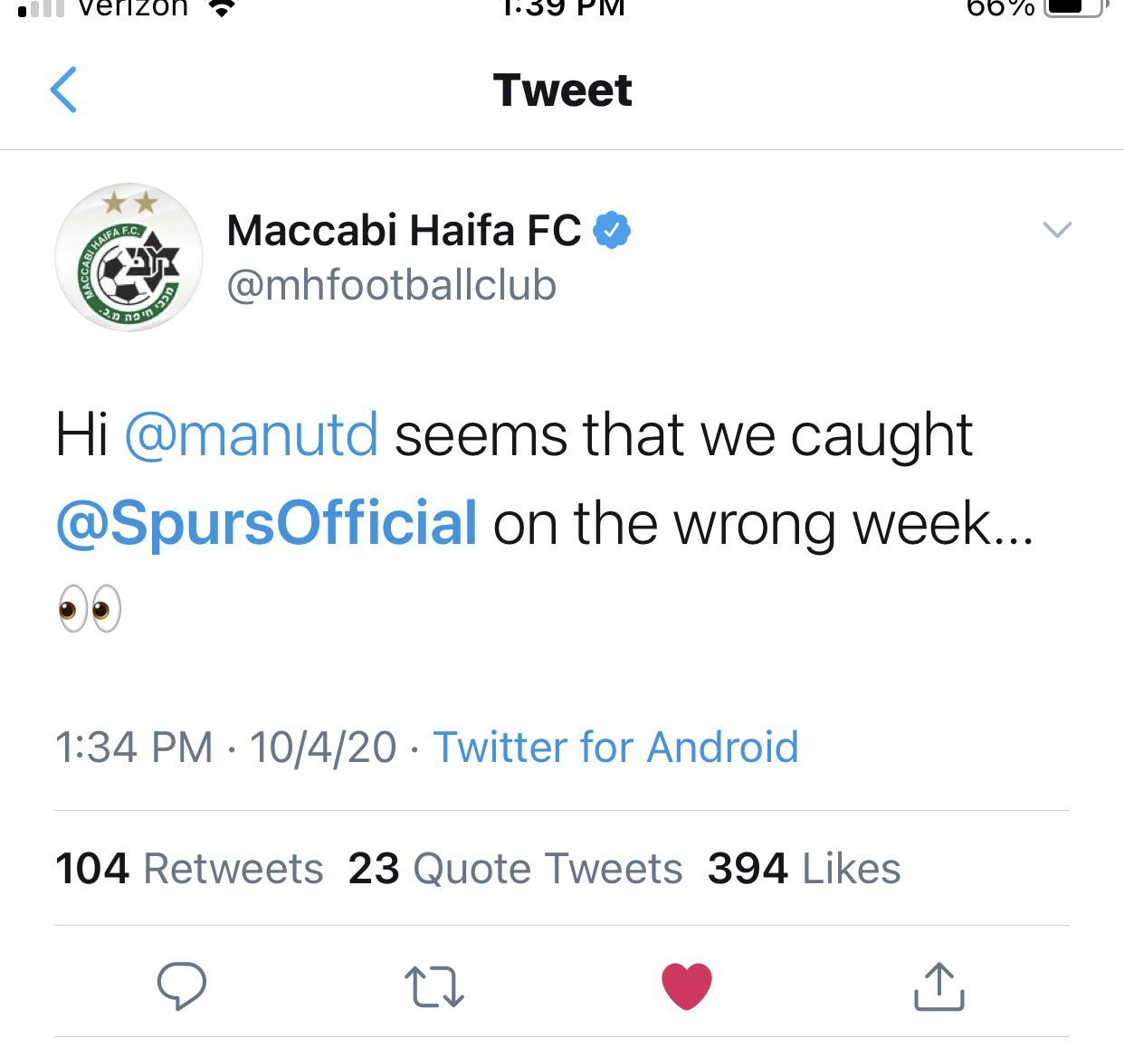Viewport: 1124px width, 1057px height.
Task: Tap the retweet arrows icon
Action: click(434, 986)
